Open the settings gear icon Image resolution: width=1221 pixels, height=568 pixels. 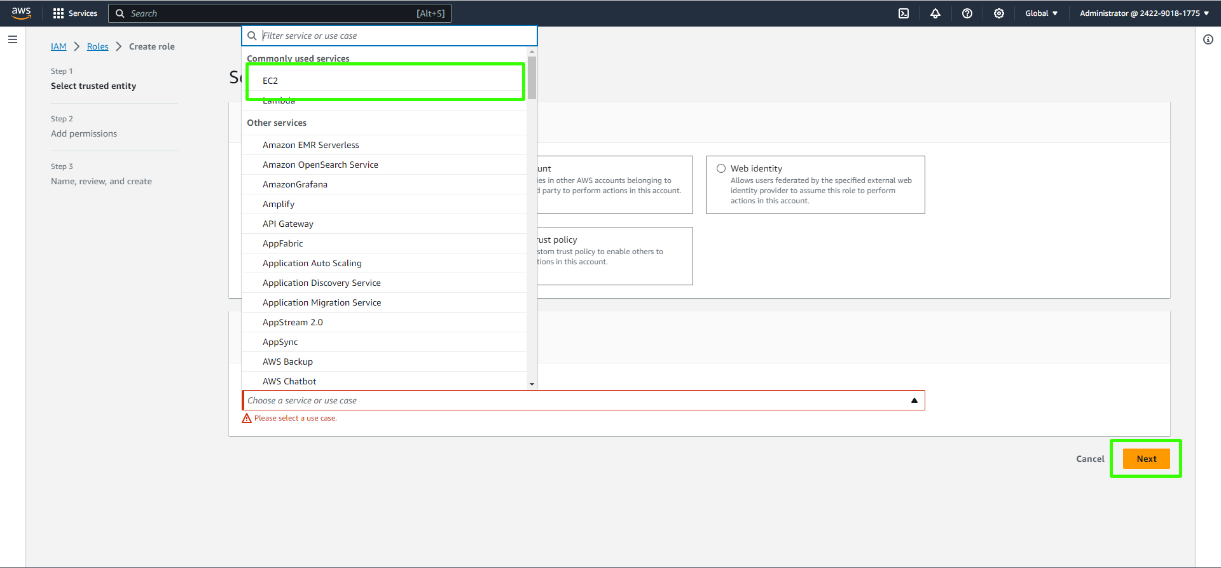[999, 13]
